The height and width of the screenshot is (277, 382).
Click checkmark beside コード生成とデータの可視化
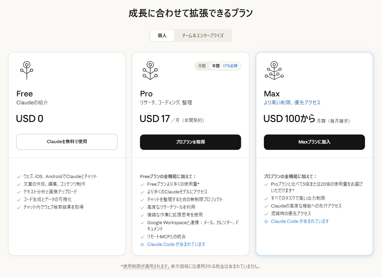pos(19,200)
